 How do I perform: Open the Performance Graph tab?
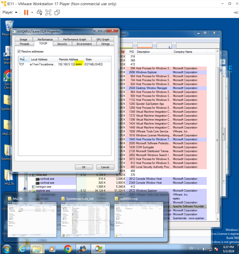coord(75,39)
